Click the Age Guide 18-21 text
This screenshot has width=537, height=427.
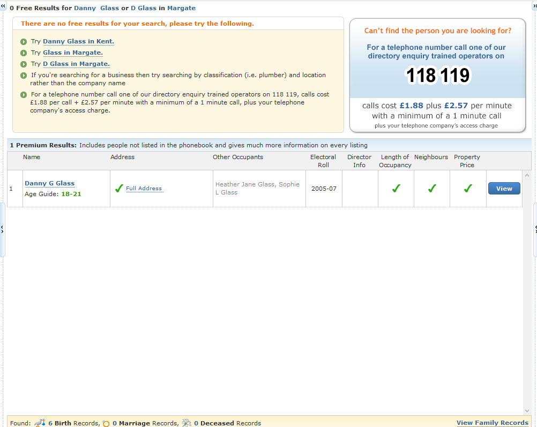click(53, 194)
